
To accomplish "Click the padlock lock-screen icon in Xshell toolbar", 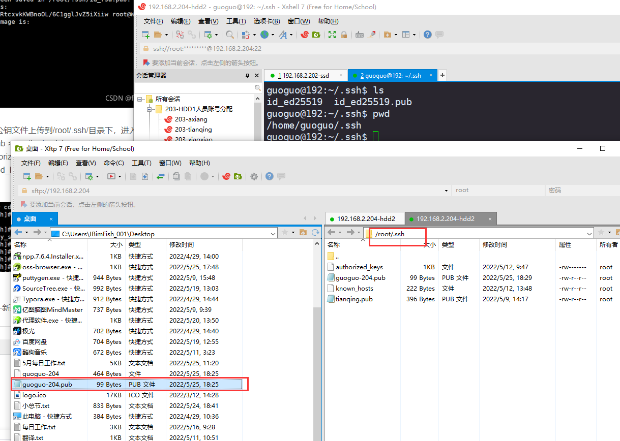I will coord(344,35).
